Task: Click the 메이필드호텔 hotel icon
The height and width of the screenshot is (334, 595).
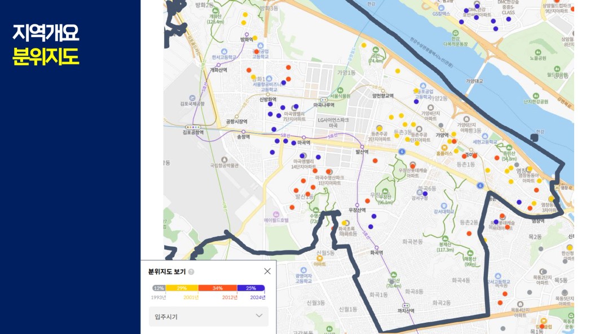Action: coord(276,214)
